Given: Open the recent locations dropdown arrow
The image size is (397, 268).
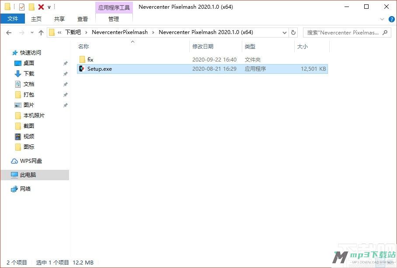Looking at the screenshot, I should [32, 33].
